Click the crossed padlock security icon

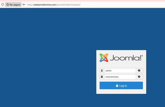8,5
